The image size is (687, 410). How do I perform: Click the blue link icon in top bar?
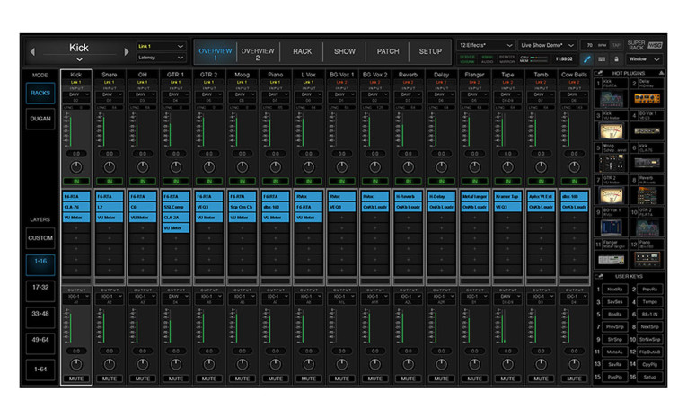coord(586,58)
